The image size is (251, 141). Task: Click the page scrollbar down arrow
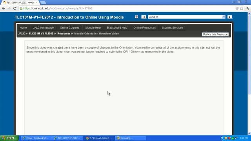[x=249, y=133]
